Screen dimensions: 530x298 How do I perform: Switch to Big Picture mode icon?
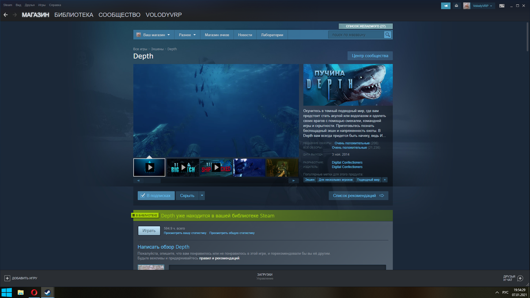[x=502, y=6]
